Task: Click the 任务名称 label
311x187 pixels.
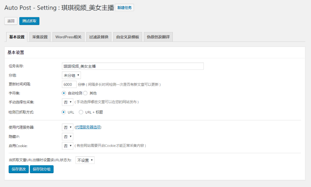Action: pos(16,66)
